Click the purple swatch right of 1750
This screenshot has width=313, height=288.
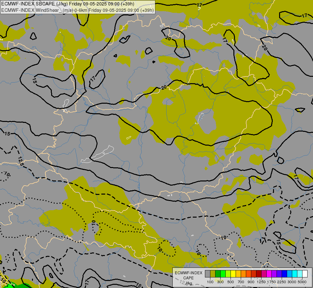click(274, 274)
